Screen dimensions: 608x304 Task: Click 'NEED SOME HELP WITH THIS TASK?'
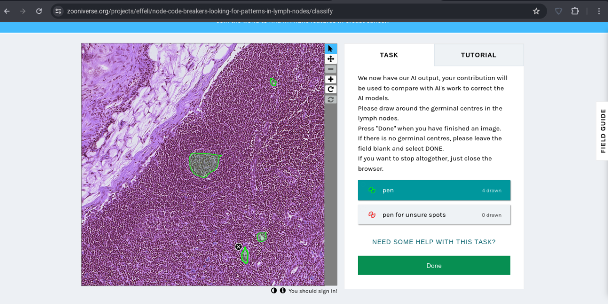click(x=434, y=242)
